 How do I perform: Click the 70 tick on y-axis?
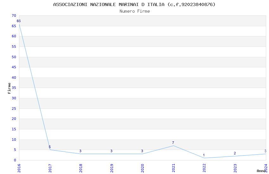[14, 16]
